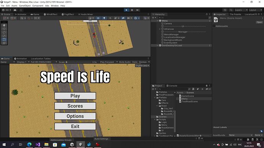Screen dimensions: 264x148
Task: Click the Play mode button
Action: coord(126,10)
